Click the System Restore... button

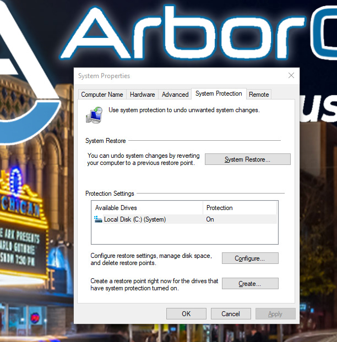247,159
